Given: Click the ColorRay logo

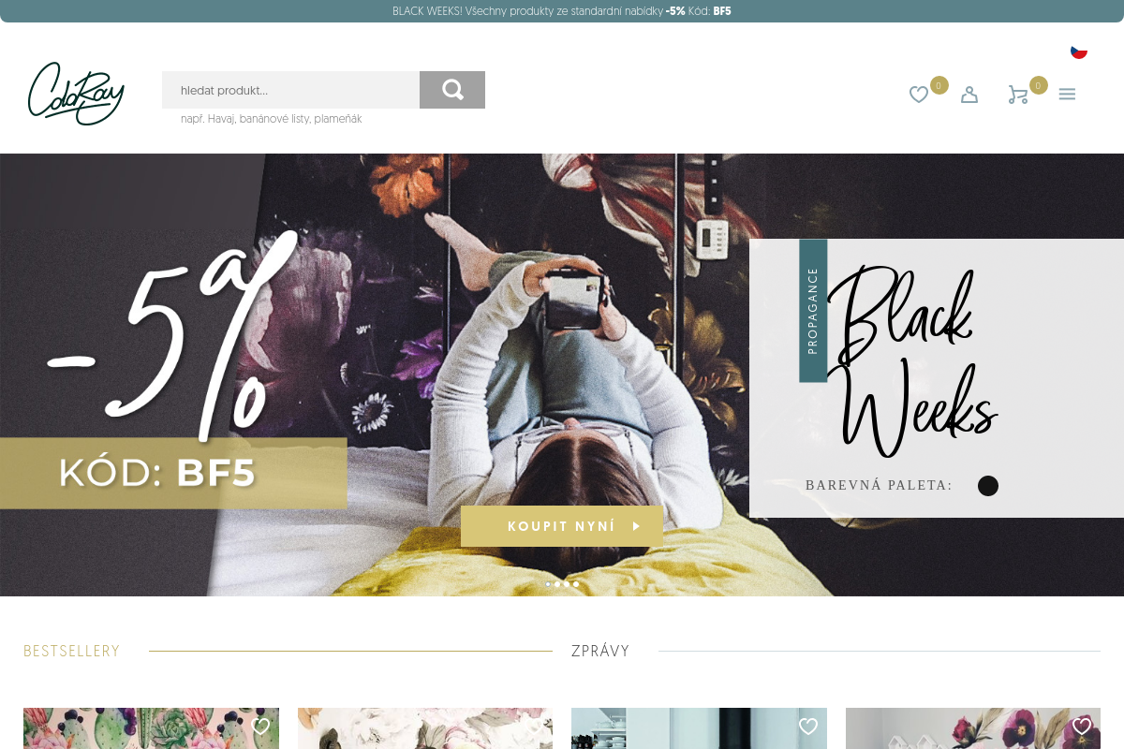Looking at the screenshot, I should [76, 93].
